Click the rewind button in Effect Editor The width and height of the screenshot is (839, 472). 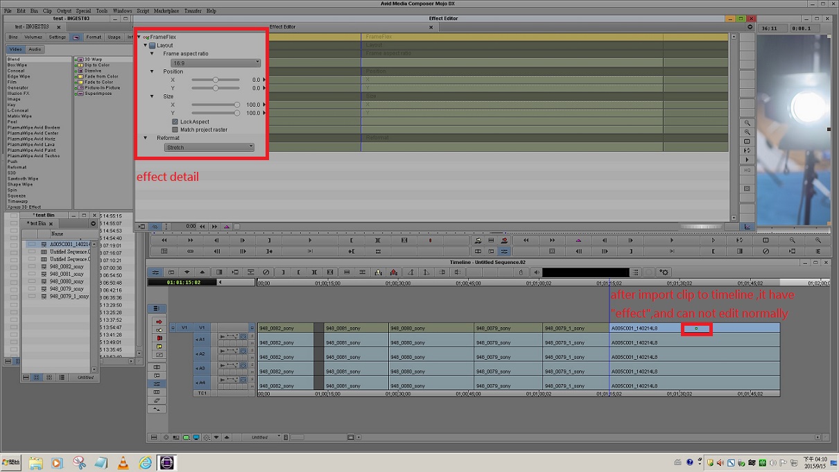click(x=202, y=227)
